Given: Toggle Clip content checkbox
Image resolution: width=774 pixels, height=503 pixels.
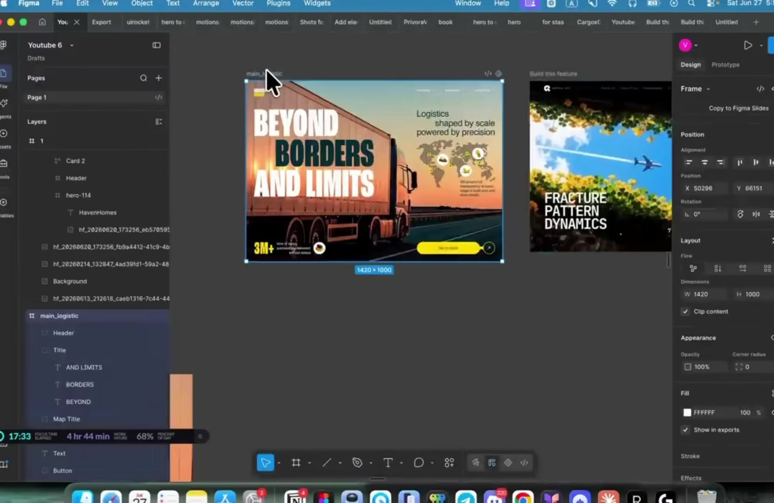Looking at the screenshot, I should [685, 312].
